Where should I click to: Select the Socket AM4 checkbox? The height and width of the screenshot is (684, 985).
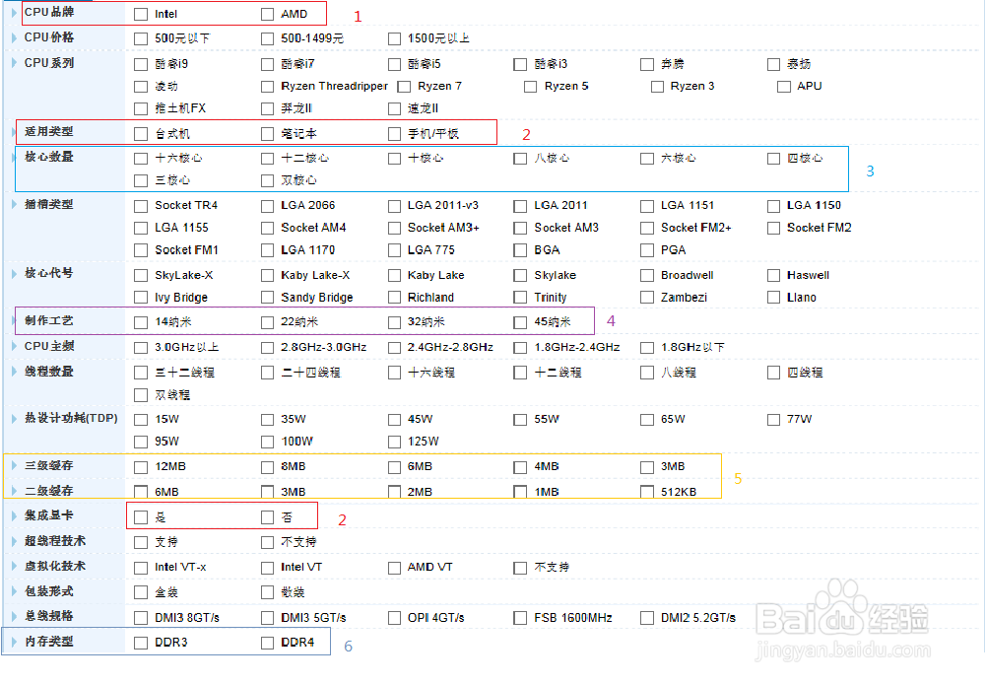point(268,229)
